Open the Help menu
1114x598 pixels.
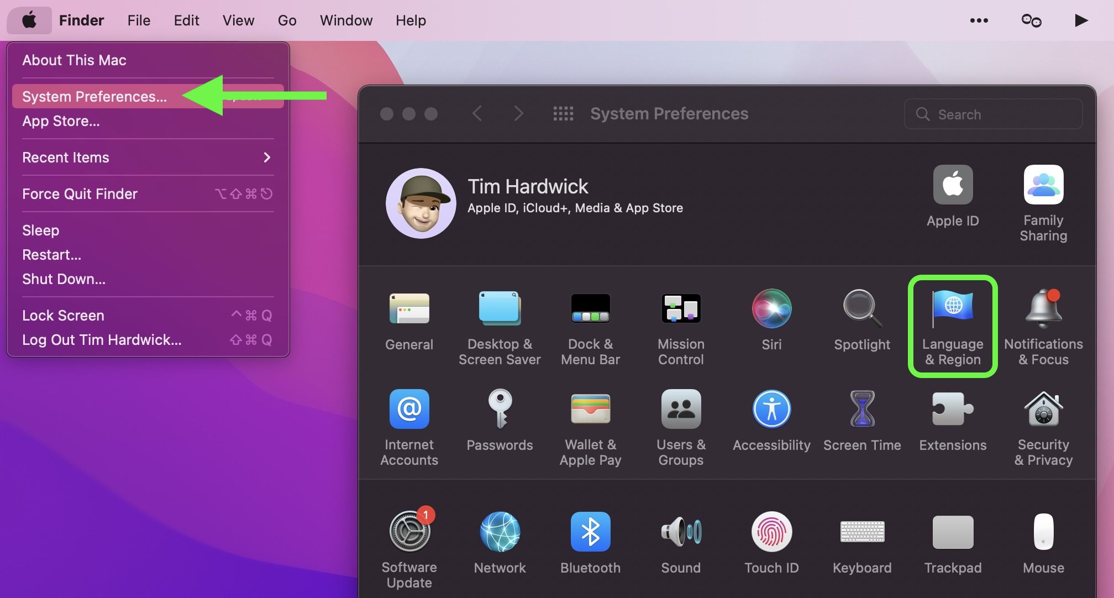pyautogui.click(x=411, y=20)
